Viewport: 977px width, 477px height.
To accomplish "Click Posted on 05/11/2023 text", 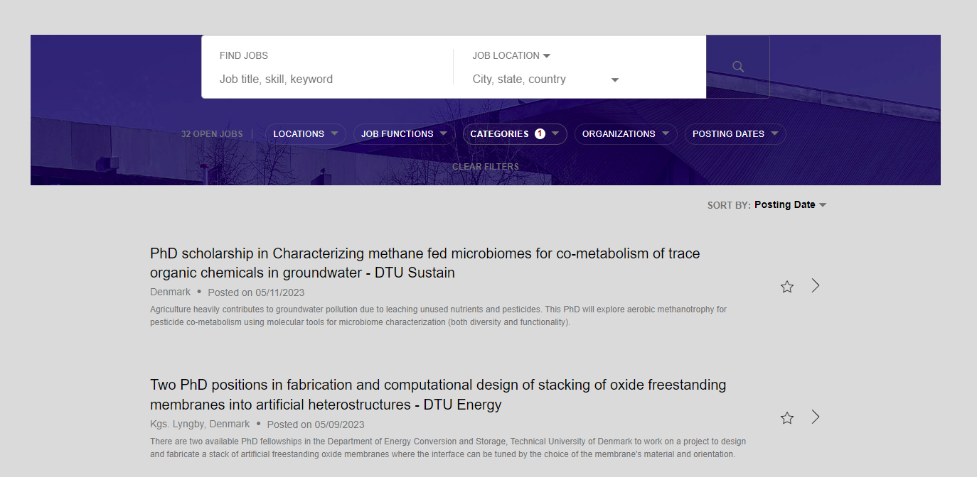I will tap(256, 292).
